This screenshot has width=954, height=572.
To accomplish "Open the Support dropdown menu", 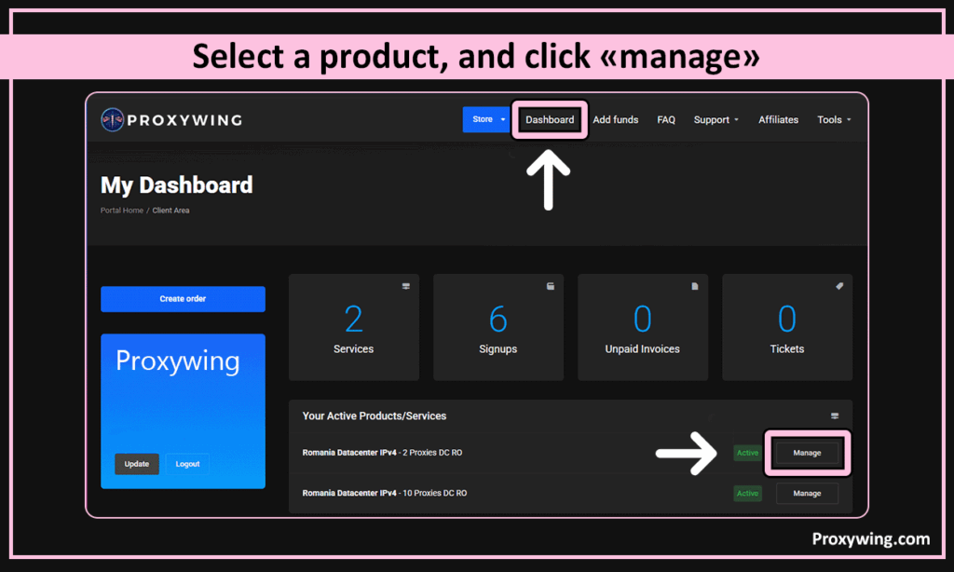I will click(x=715, y=120).
